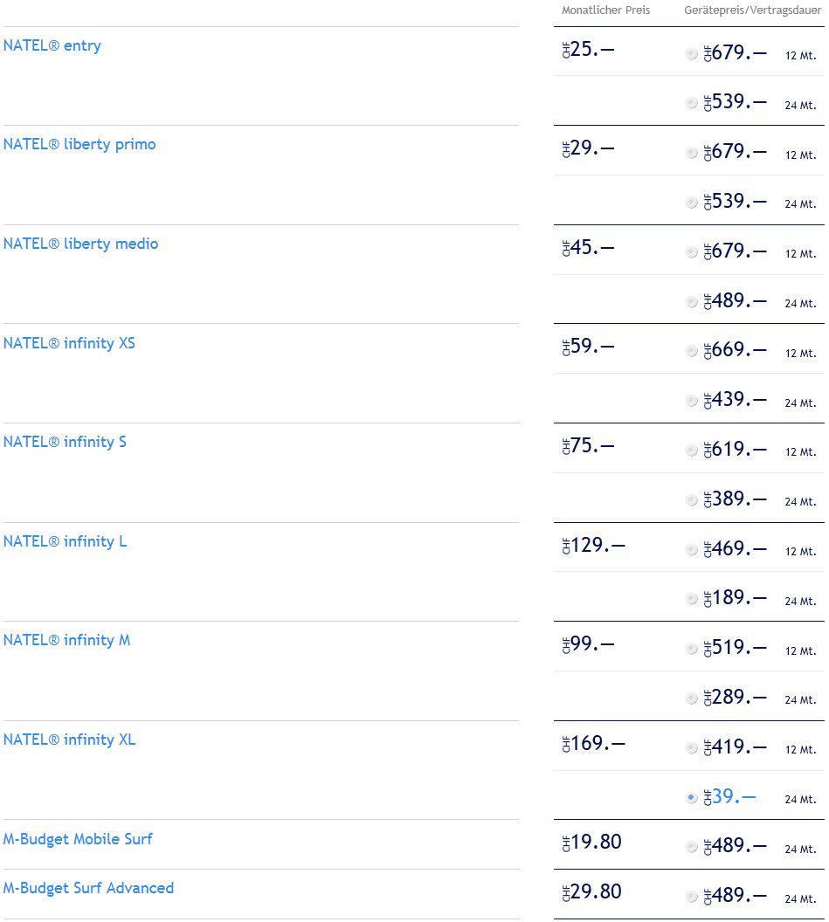The width and height of the screenshot is (829, 922).
Task: Open the M-Budget Mobile Surf plan
Action: pos(78,839)
